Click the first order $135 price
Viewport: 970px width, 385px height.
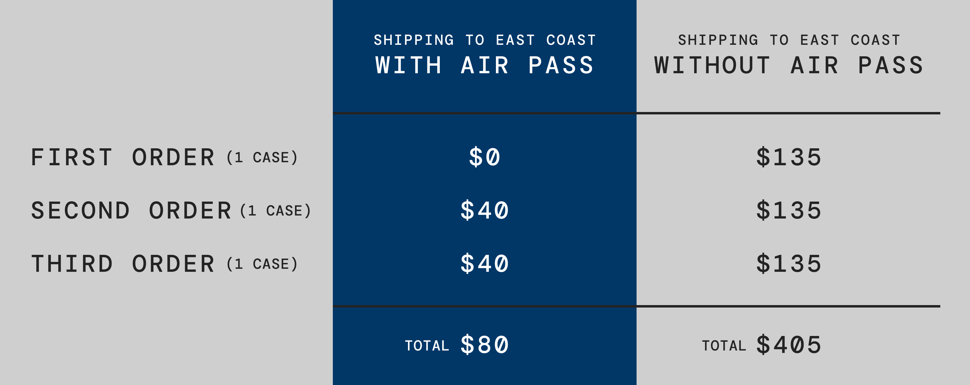tap(788, 157)
